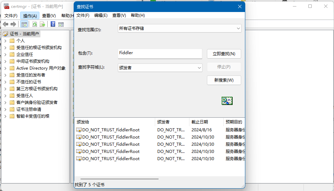
Task: Click the folder icon next to 证书注册申请
Action: tap(12, 109)
